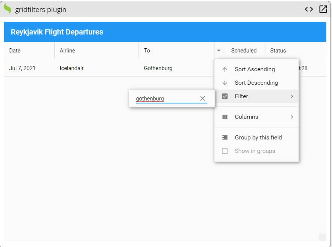The image size is (332, 247).
Task: Enable the Show in groups checkbox
Action: coord(225,151)
